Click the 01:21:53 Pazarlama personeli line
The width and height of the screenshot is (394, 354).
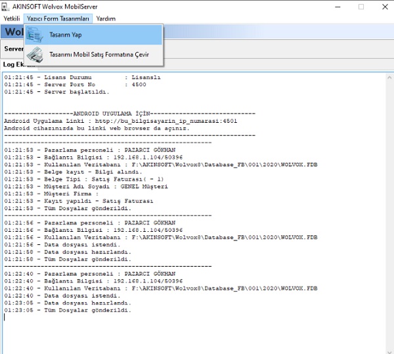coord(90,150)
